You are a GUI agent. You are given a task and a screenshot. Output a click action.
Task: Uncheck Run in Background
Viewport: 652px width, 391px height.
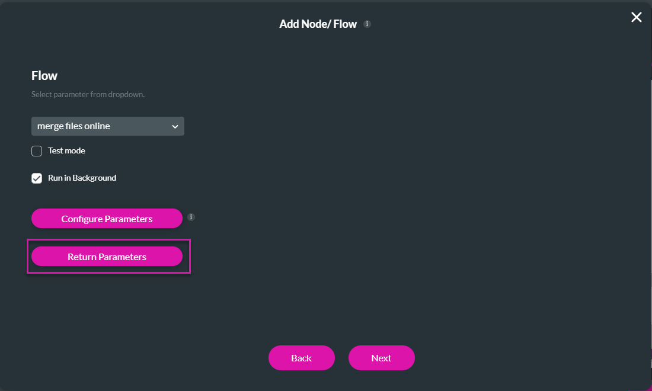[x=36, y=178]
